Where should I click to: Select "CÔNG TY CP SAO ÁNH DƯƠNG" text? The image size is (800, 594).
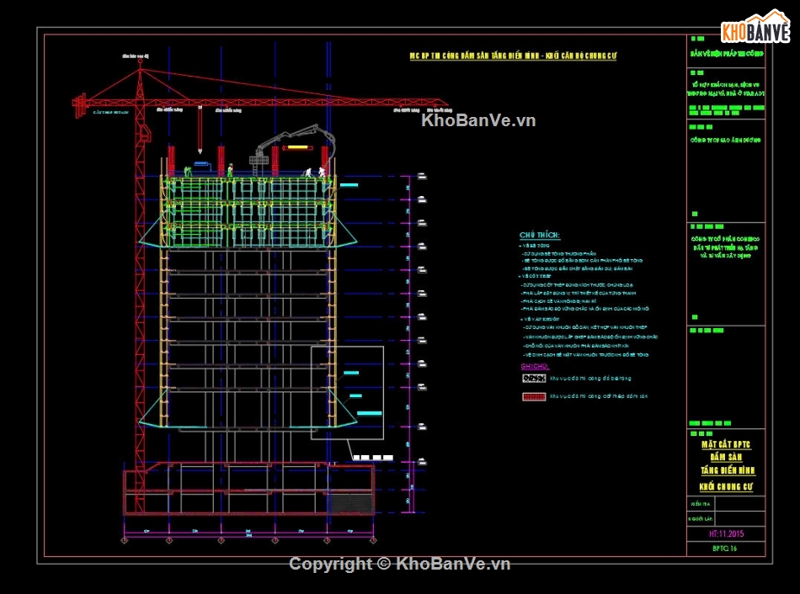point(725,140)
